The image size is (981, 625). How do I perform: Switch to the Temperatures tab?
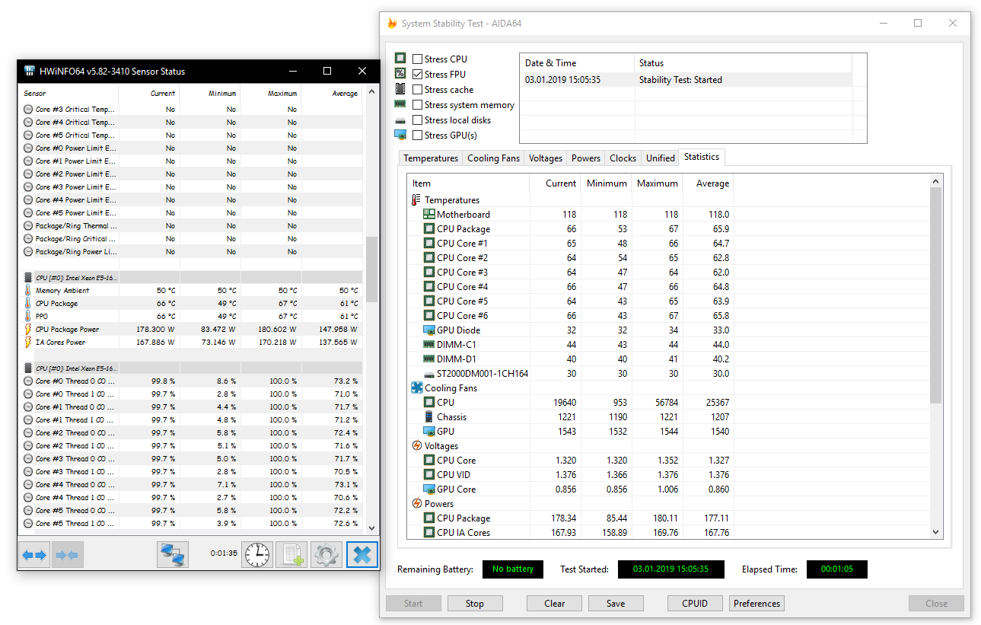(431, 158)
